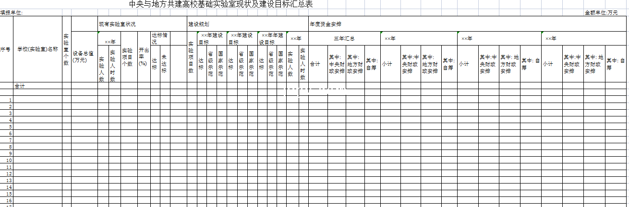This screenshot has width=629, height=207.
Task: Click the 现有实验室状况 section header
Action: pyautogui.click(x=117, y=23)
